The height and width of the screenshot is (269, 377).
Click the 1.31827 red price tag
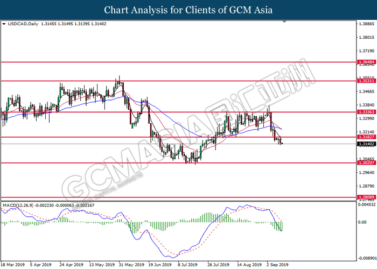pos(365,137)
